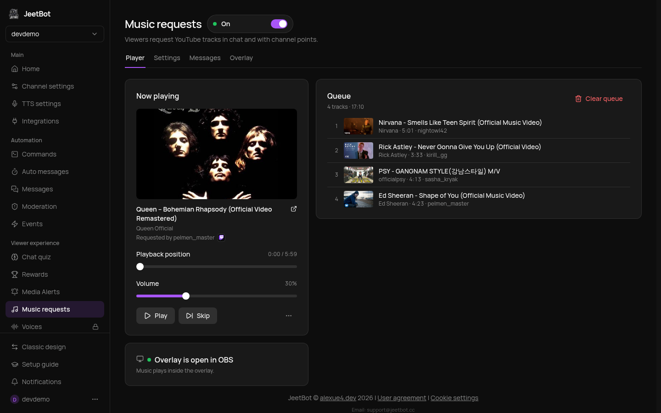Open Music requests in sidebar

coord(55,309)
